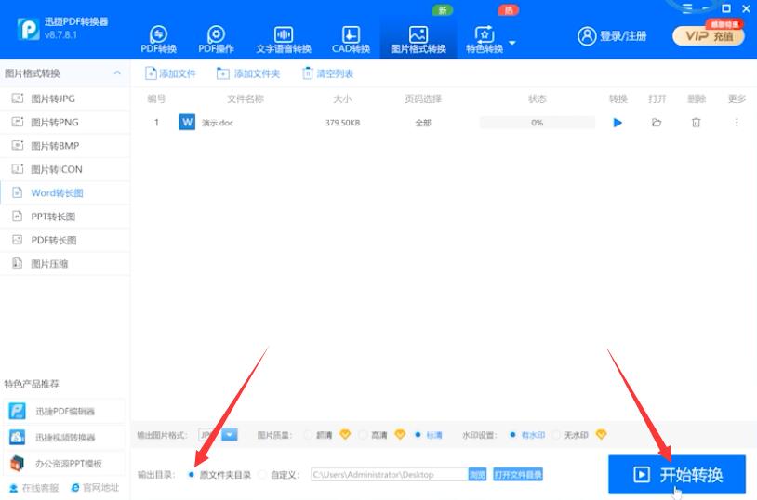This screenshot has width=757, height=500.
Task: Click the 演示.doc file name
Action: (x=218, y=123)
